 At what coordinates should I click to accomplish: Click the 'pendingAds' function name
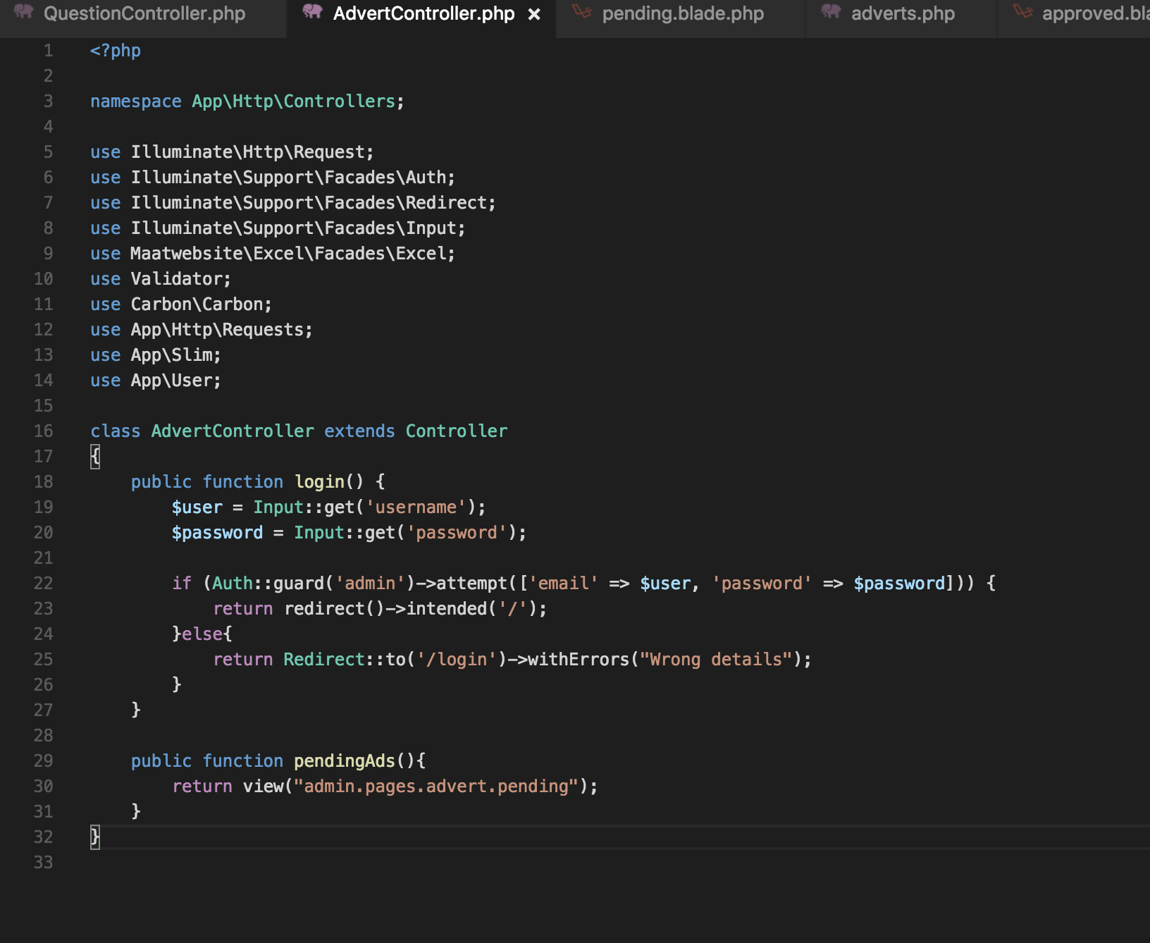(x=345, y=761)
